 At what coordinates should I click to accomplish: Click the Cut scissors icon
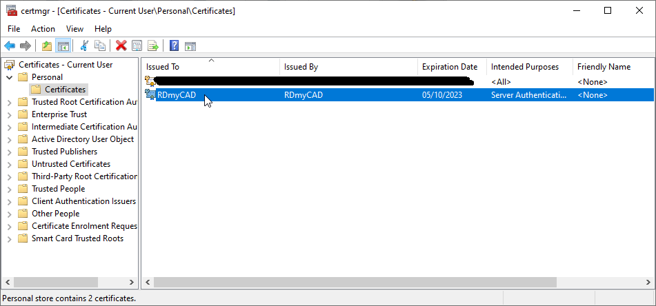[84, 45]
